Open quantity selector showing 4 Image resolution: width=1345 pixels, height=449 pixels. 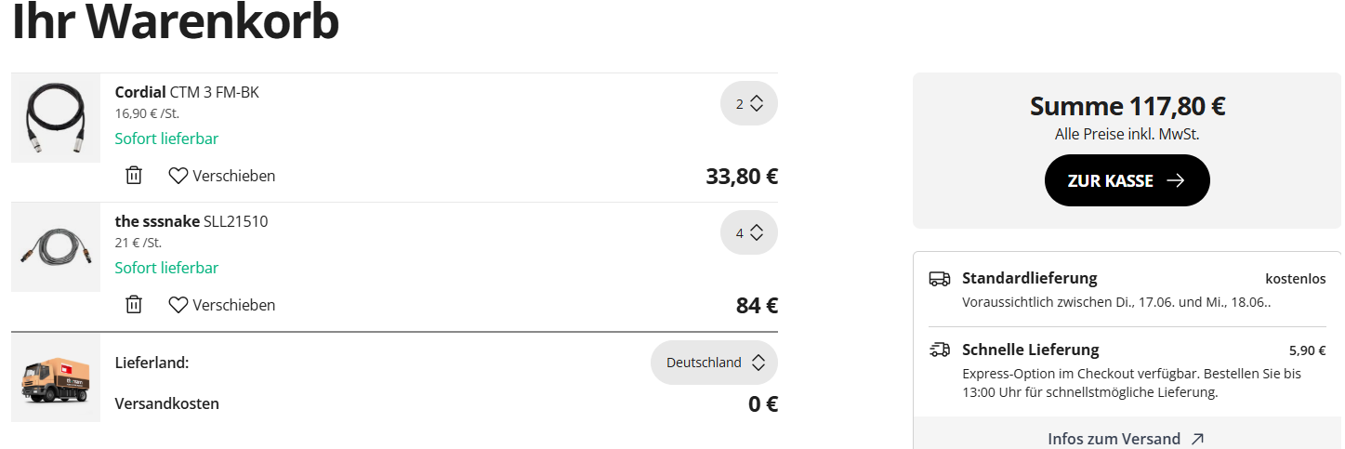click(749, 233)
